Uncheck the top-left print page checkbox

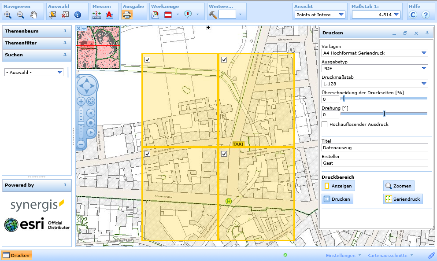[x=148, y=59]
